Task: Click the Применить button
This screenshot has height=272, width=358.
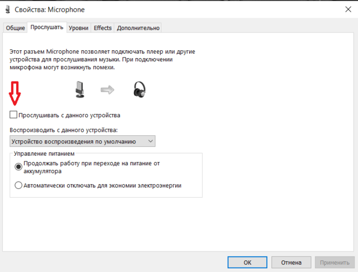Action: click(335, 261)
